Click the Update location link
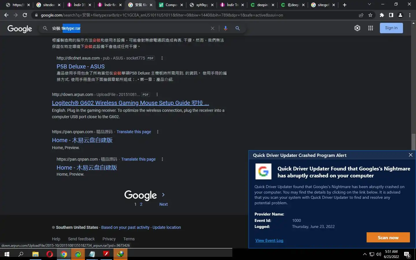Viewport: 416px width, 260px height. pos(167,227)
